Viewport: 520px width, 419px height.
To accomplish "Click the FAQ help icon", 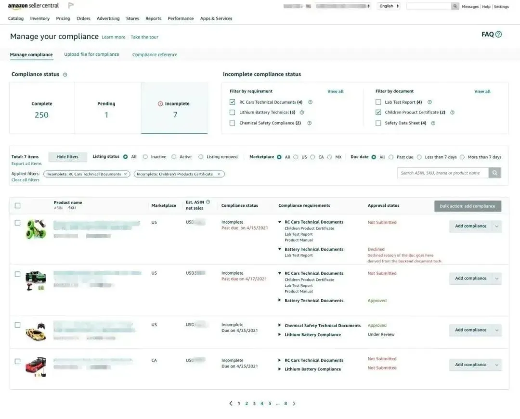I will click(498, 34).
